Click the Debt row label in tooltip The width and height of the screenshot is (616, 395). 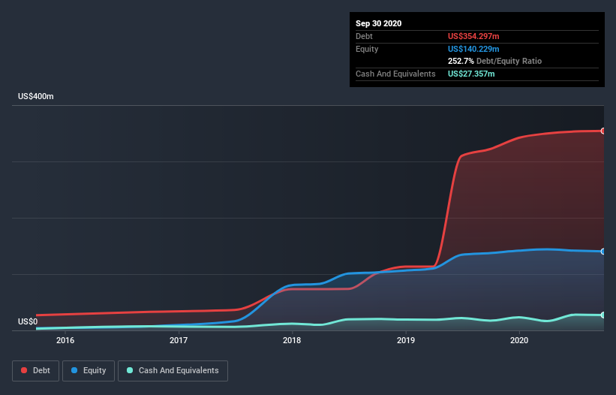click(x=364, y=36)
